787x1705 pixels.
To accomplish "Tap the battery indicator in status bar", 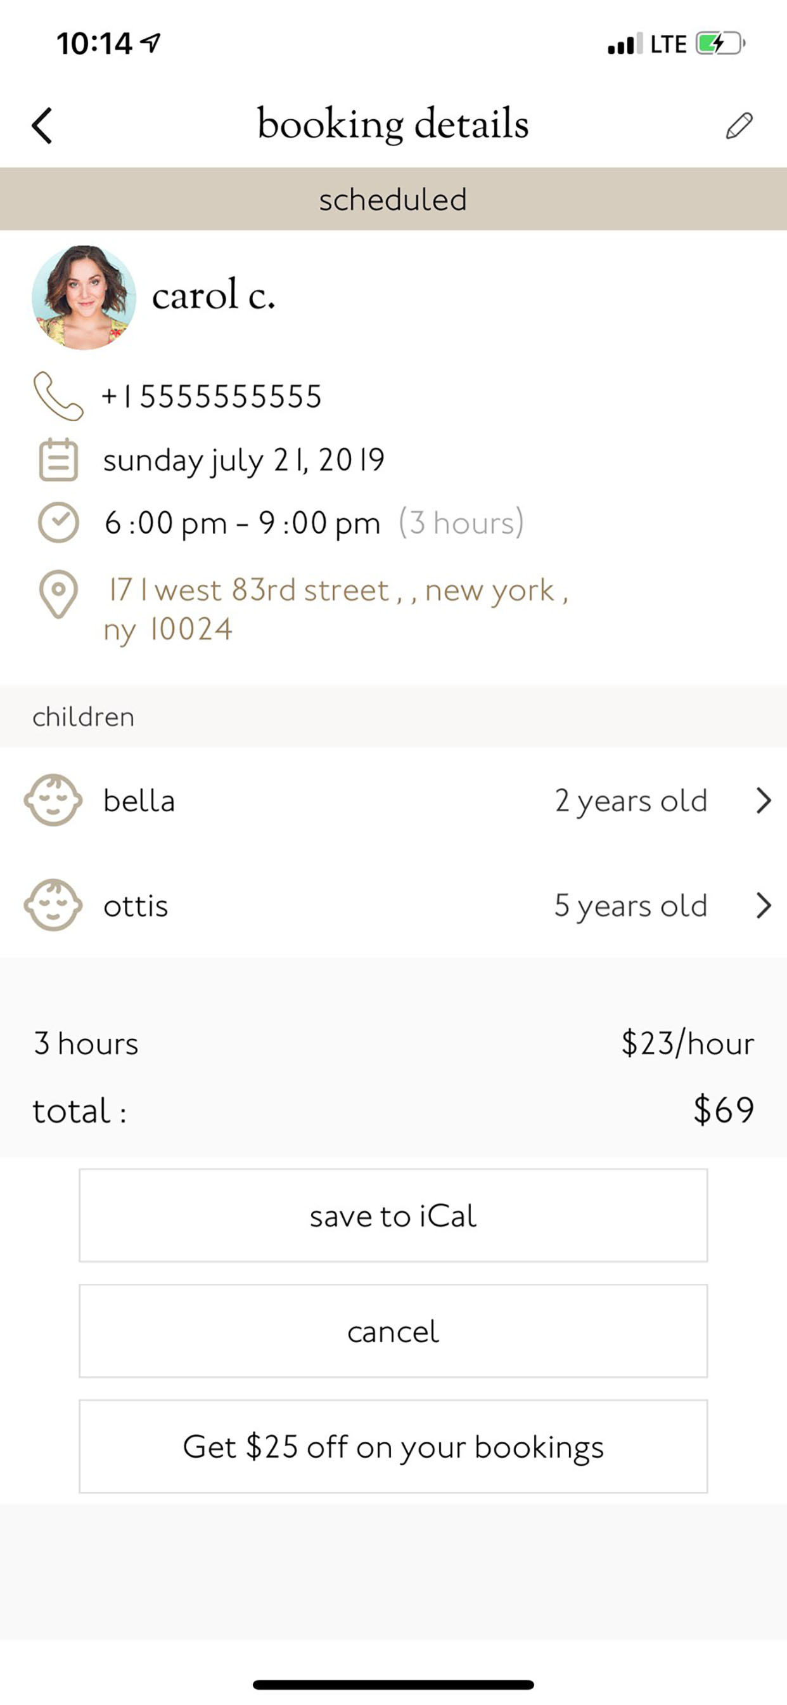I will click(x=720, y=44).
